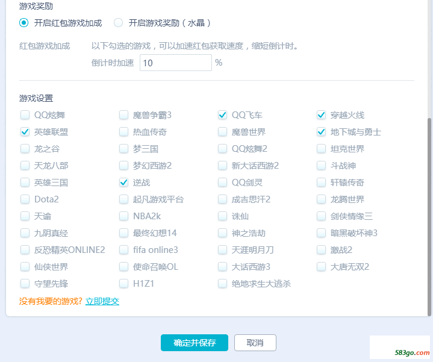
Task: Check the 最终幻想14 checkbox
Action: click(x=123, y=233)
